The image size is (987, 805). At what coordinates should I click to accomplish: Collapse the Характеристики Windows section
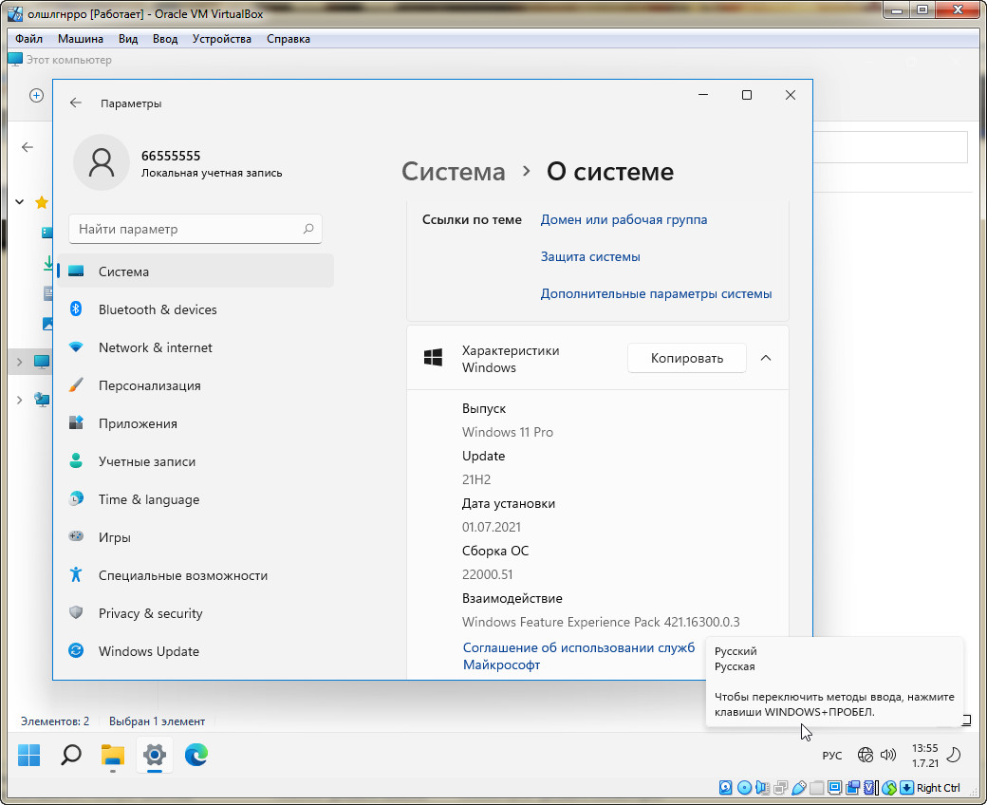tap(767, 358)
